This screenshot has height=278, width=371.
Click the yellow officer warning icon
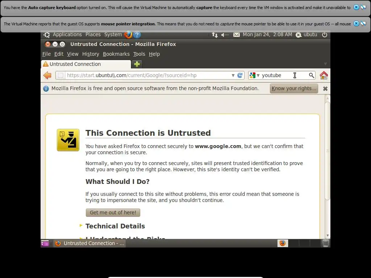68,140
